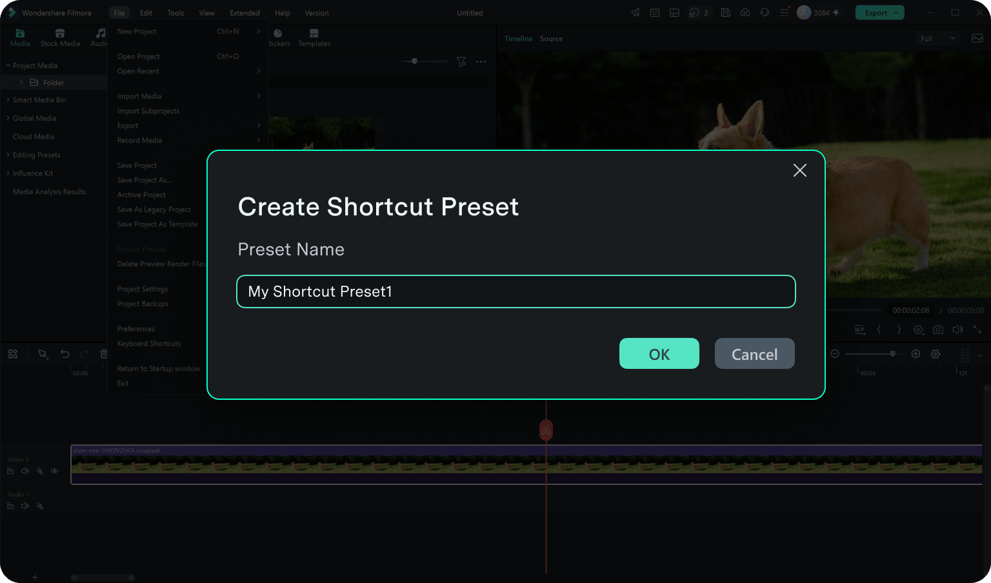Set mark-in with the left brace icon
This screenshot has width=991, height=583.
coord(879,330)
